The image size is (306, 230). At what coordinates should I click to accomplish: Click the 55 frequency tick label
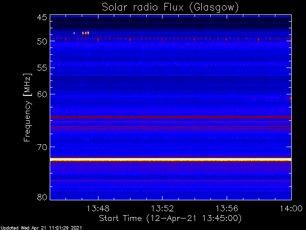click(42, 68)
